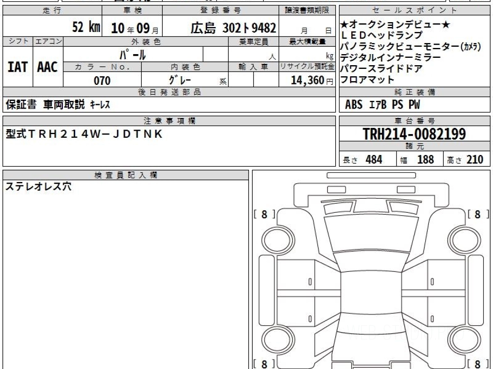Select the 保証書 item
Screen dimensions: 493x369
21,105
